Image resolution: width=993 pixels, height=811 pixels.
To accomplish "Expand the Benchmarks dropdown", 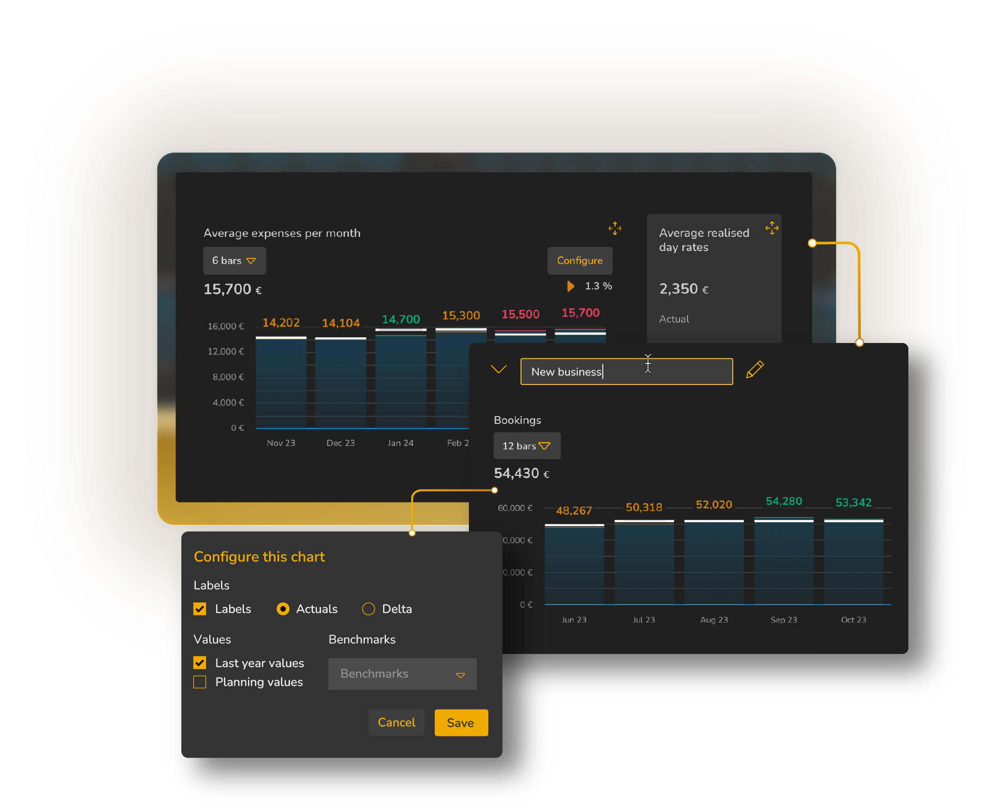I will tap(402, 674).
